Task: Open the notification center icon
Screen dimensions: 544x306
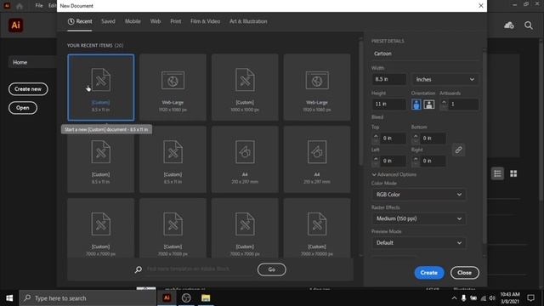Action: [530, 298]
